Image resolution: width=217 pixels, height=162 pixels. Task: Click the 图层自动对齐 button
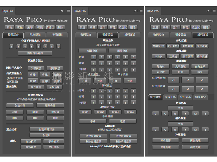[35, 53]
